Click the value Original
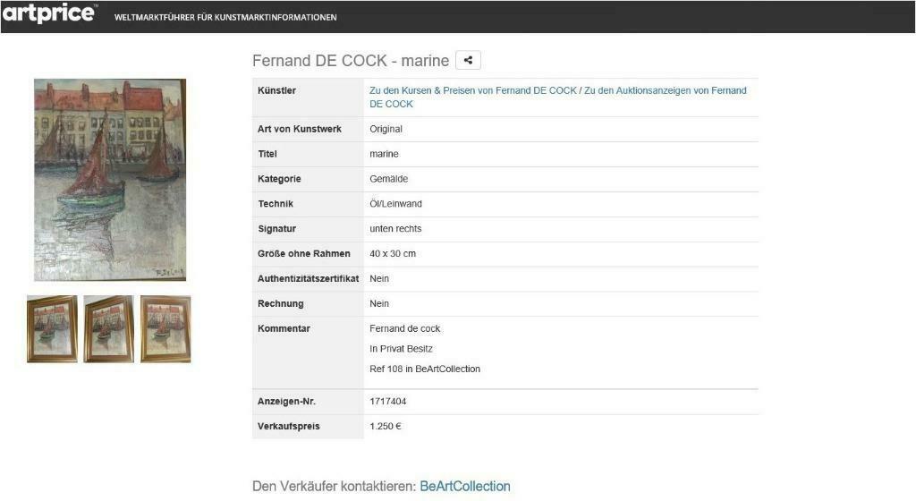916x501 pixels. point(386,129)
